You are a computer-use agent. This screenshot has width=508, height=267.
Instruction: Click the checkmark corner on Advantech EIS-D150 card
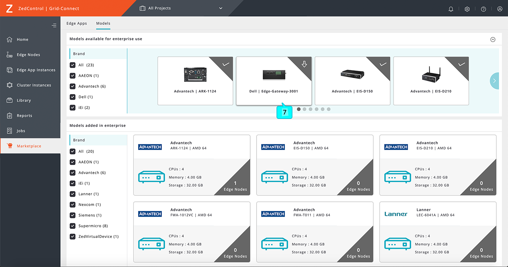383,64
